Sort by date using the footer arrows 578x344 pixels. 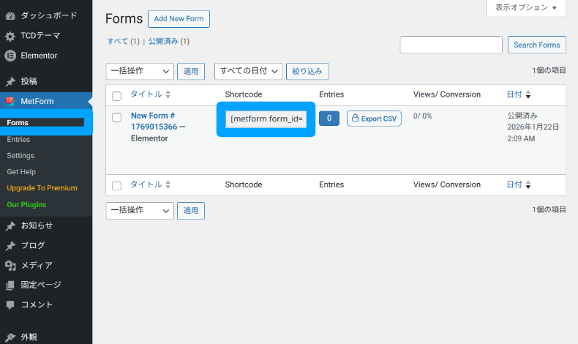528,184
